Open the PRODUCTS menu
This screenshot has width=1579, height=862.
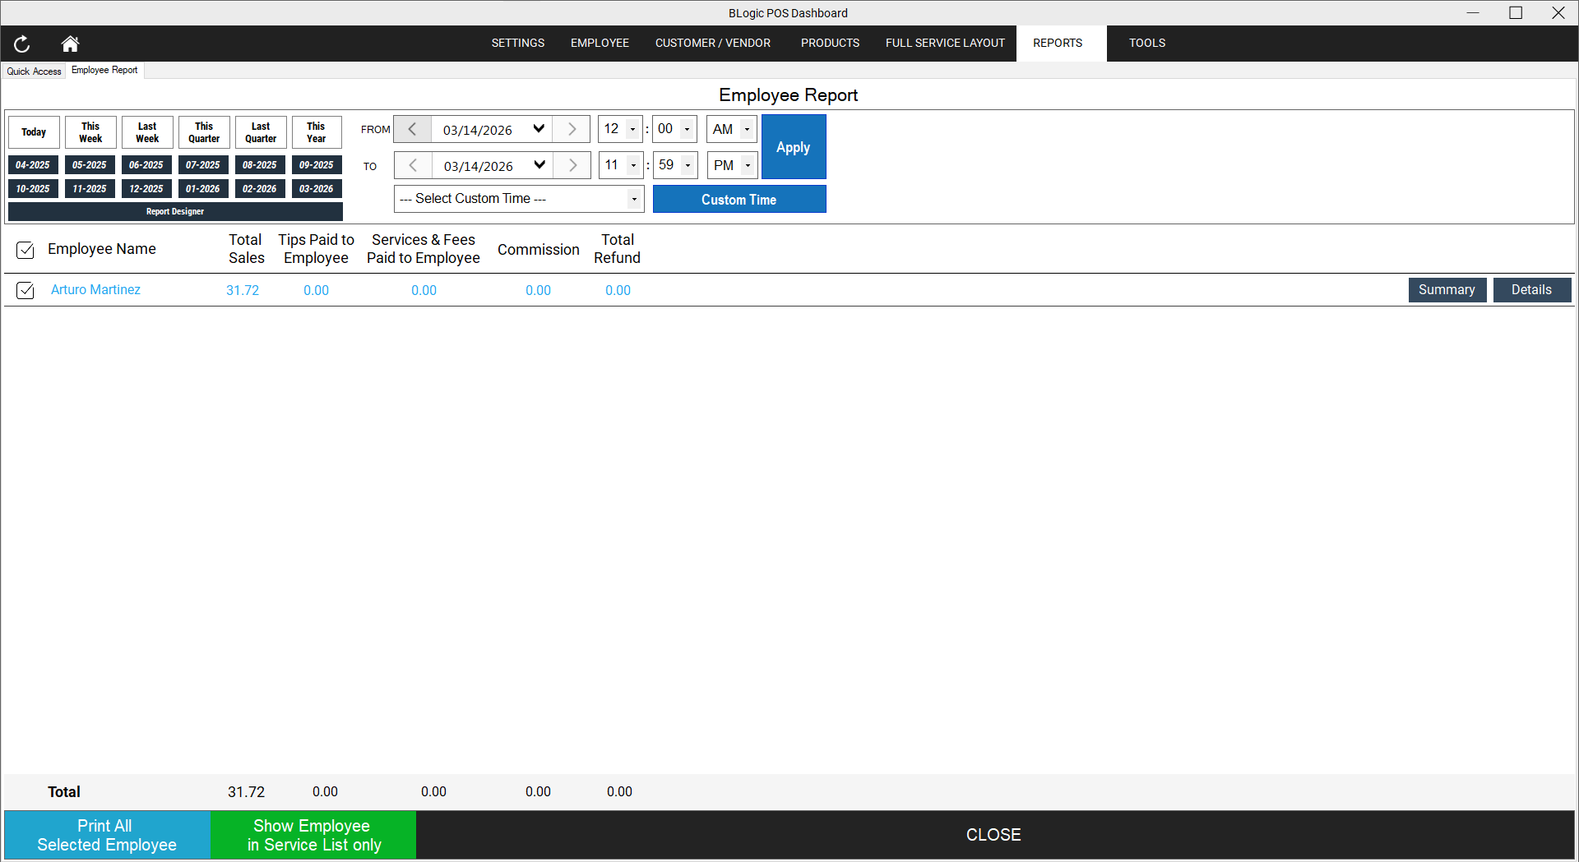830,43
